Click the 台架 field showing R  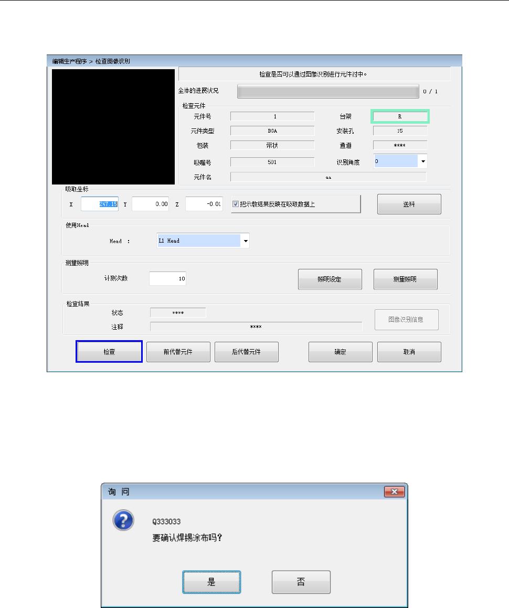[x=400, y=116]
